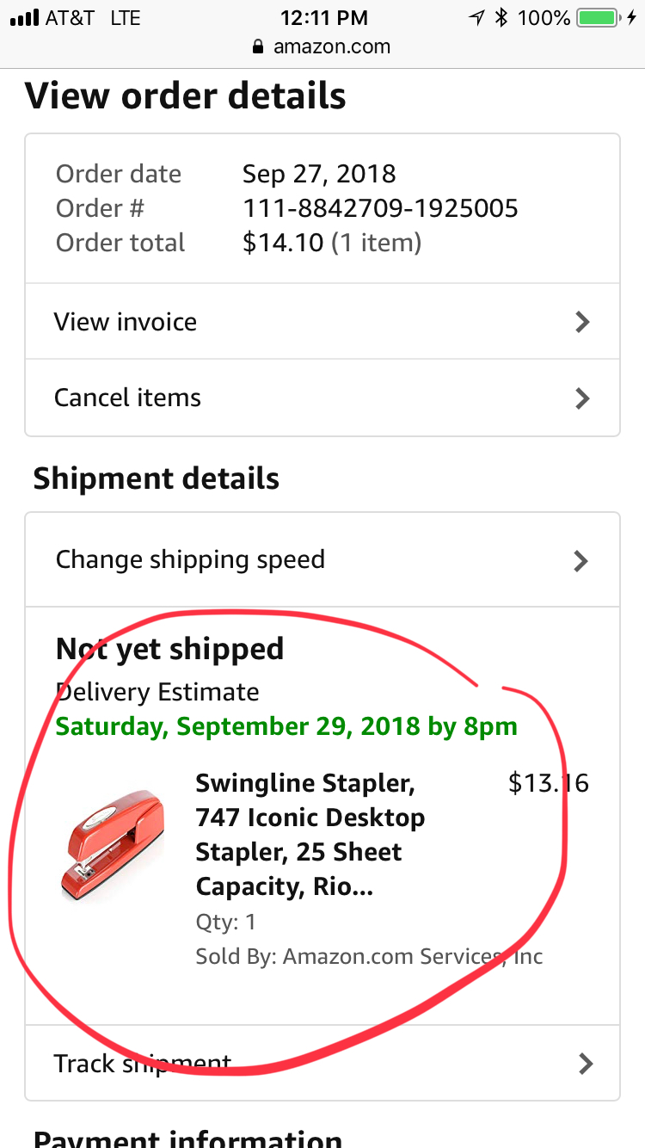Open the View invoice row
Viewport: 645px width, 1148px height.
[126, 322]
